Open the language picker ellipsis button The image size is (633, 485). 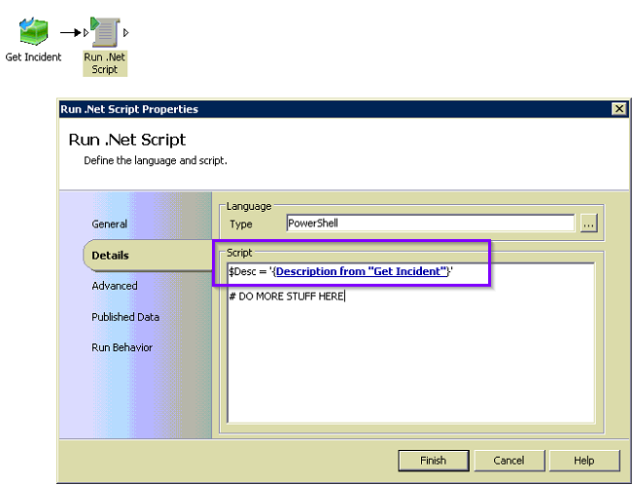tap(588, 224)
